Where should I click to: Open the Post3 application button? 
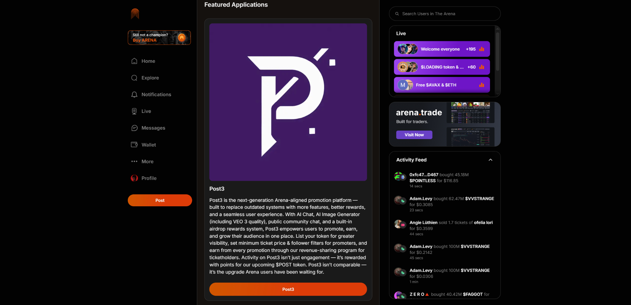tap(288, 289)
